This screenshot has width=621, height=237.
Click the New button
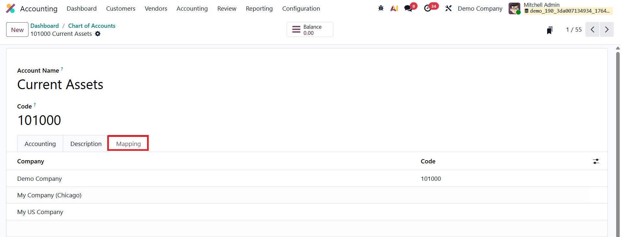coord(17,30)
